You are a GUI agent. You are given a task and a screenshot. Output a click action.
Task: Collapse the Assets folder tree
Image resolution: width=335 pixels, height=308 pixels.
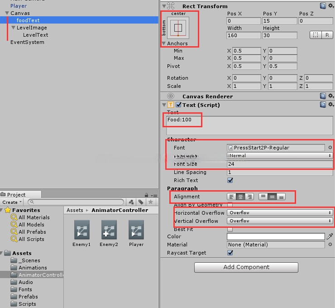coord(1,253)
